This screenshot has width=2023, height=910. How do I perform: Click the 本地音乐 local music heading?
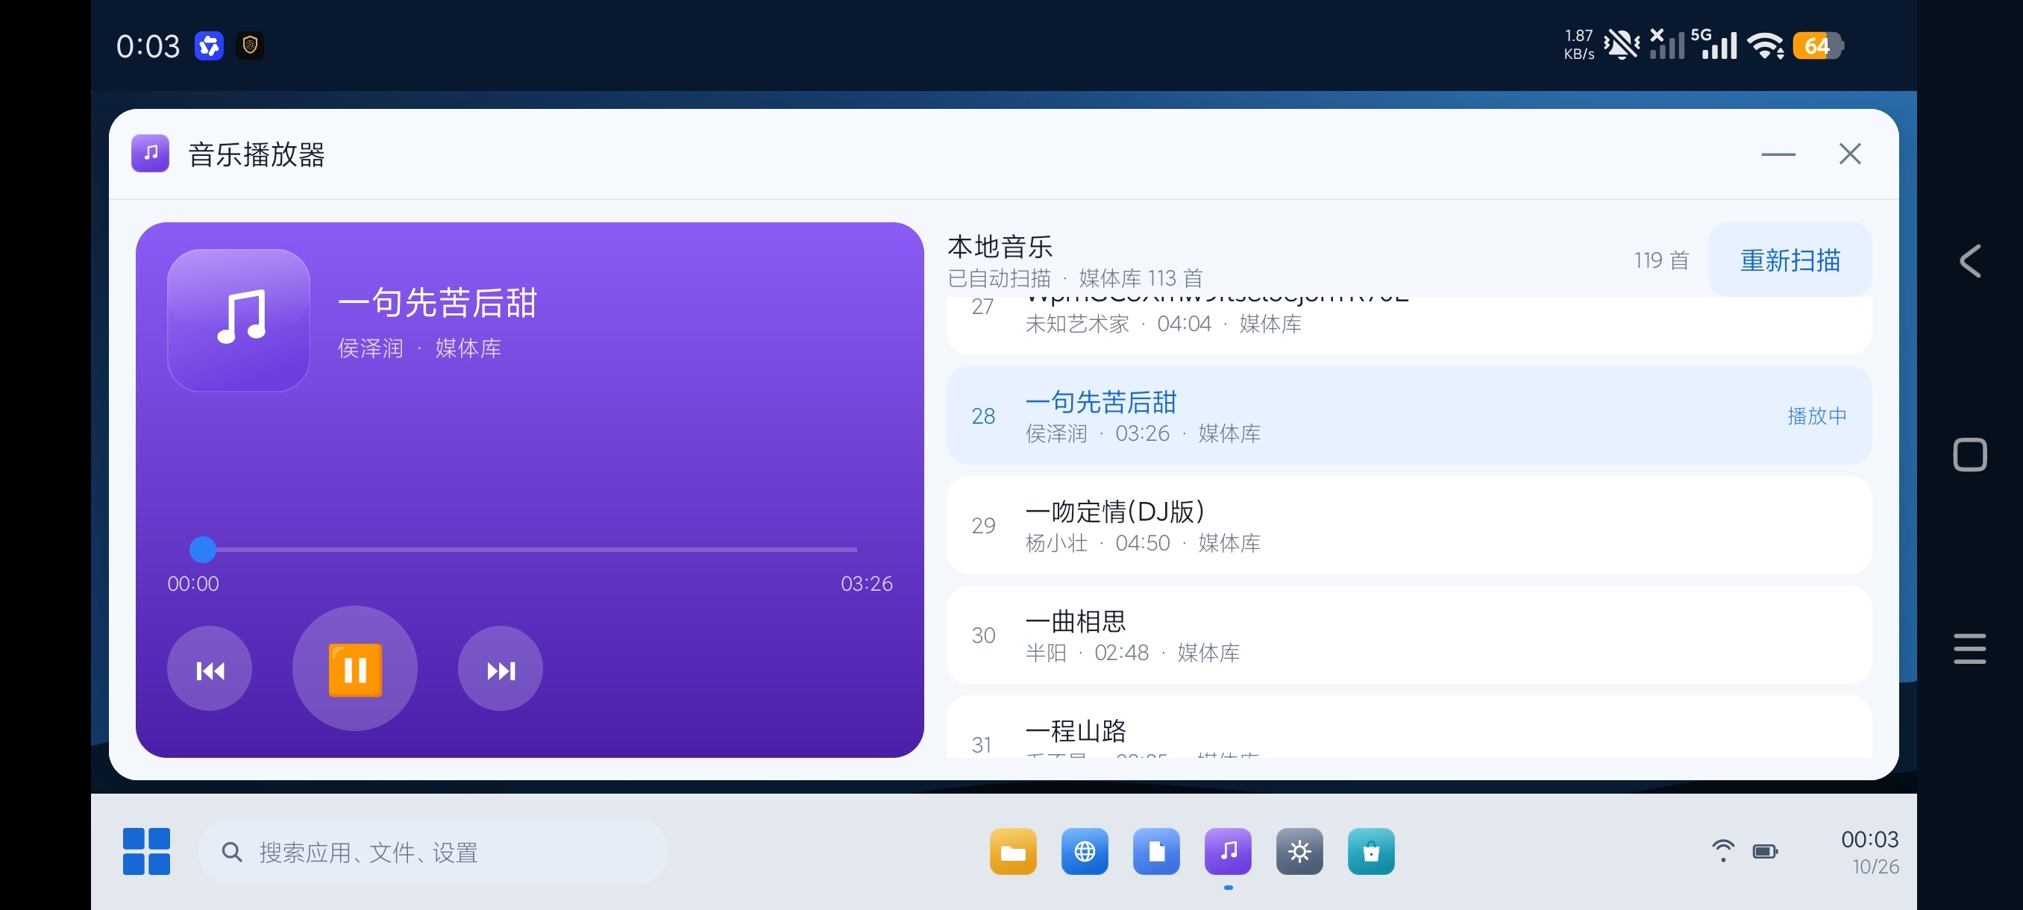[x=1000, y=247]
